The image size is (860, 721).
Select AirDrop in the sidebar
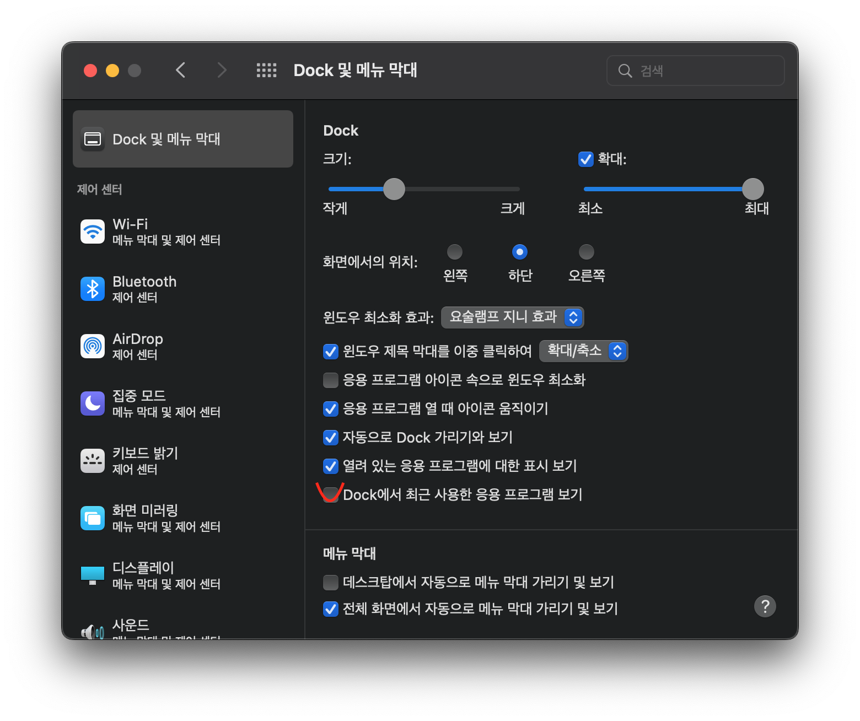point(183,346)
